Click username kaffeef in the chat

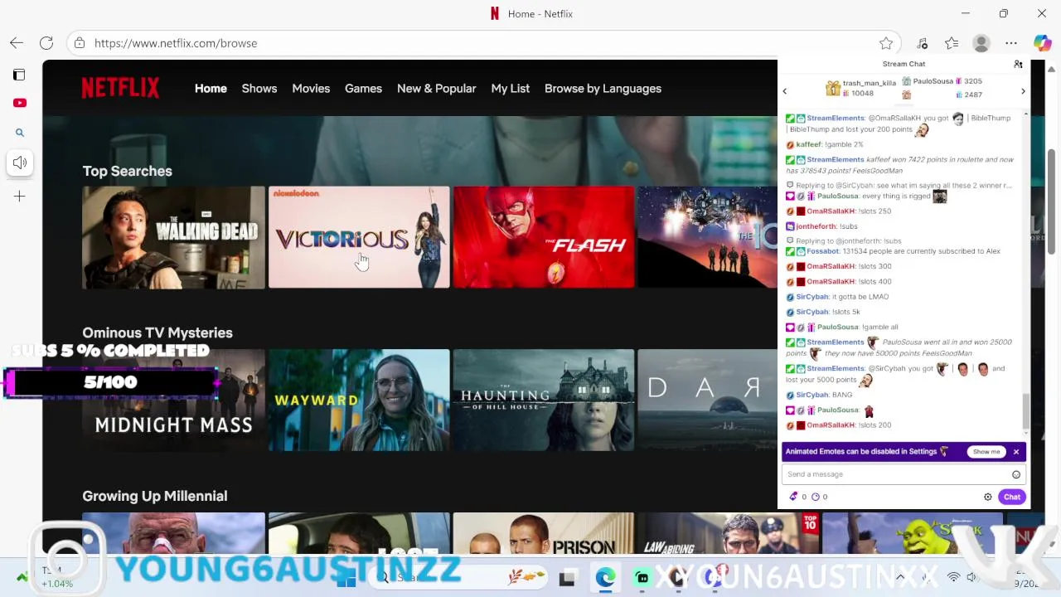click(x=808, y=144)
